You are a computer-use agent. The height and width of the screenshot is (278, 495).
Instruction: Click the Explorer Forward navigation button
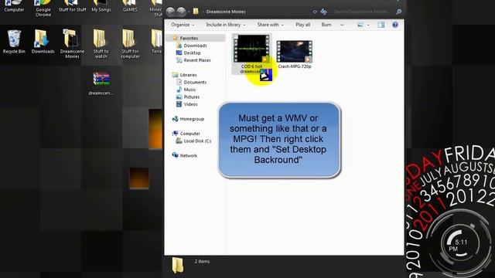click(181, 12)
